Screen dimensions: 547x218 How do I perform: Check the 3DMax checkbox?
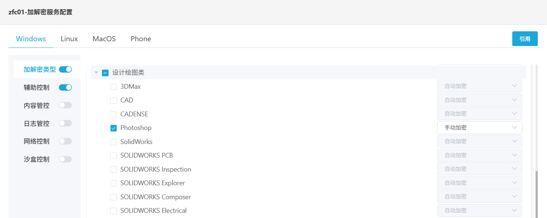(114, 87)
